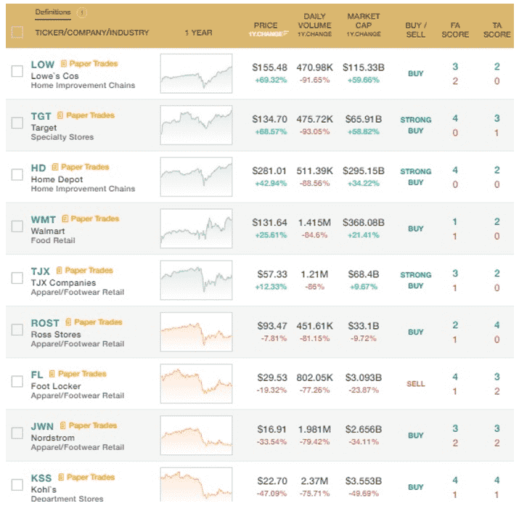
Task: Check the box for Lowe's Cos row
Action: coord(17,71)
